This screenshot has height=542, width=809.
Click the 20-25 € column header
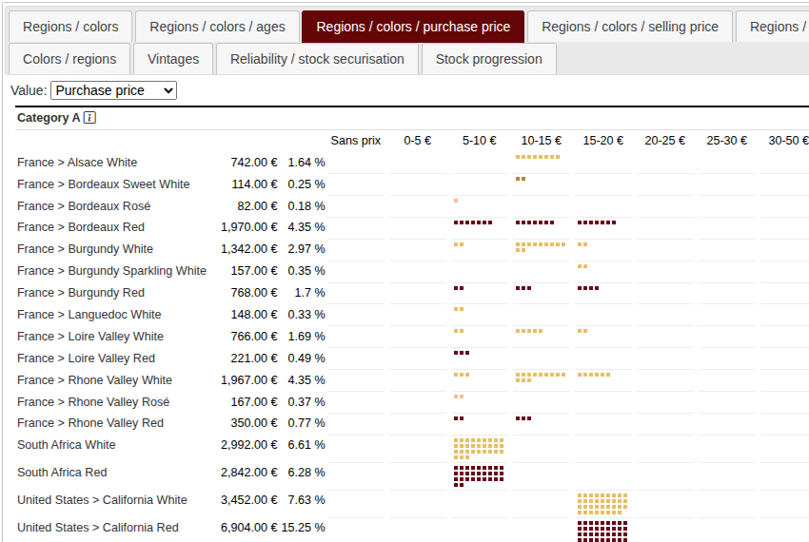tap(664, 141)
